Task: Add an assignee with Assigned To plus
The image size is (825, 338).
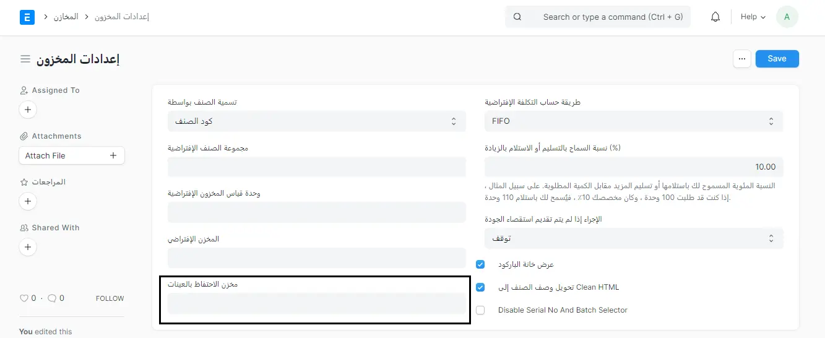Action: tap(27, 110)
